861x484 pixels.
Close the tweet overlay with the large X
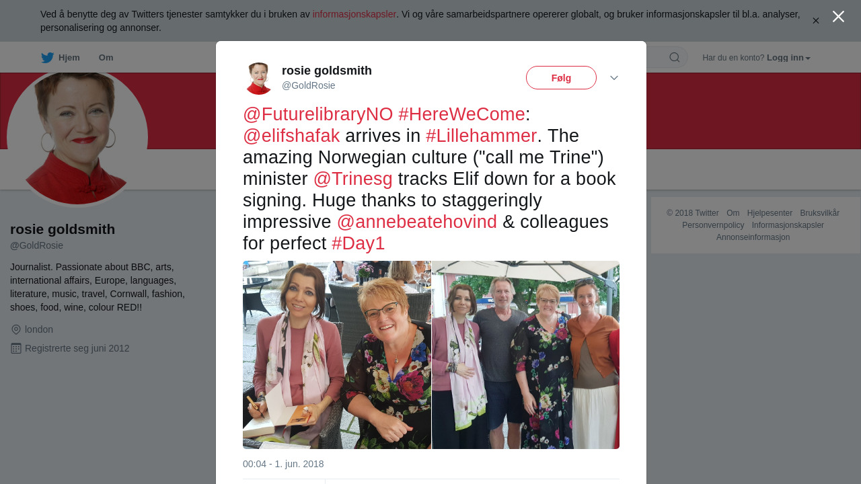[x=838, y=17]
